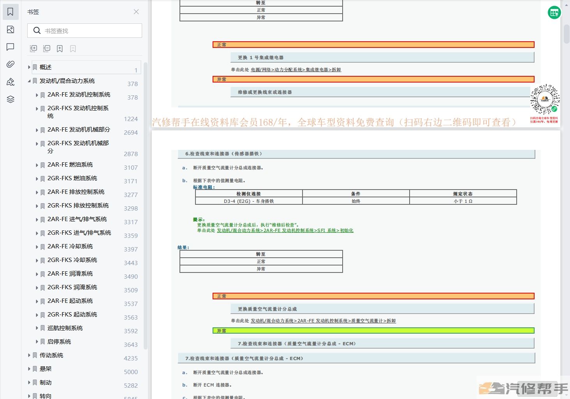Open the thumbnails panel in sidebar
The image size is (570, 399).
11,30
